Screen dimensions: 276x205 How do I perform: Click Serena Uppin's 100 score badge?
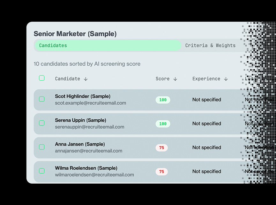pos(163,124)
